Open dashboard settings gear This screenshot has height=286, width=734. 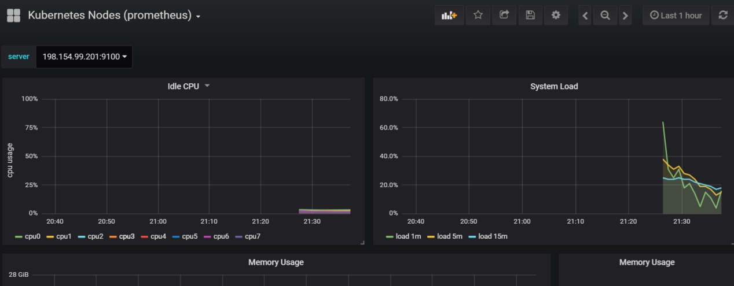pyautogui.click(x=556, y=16)
